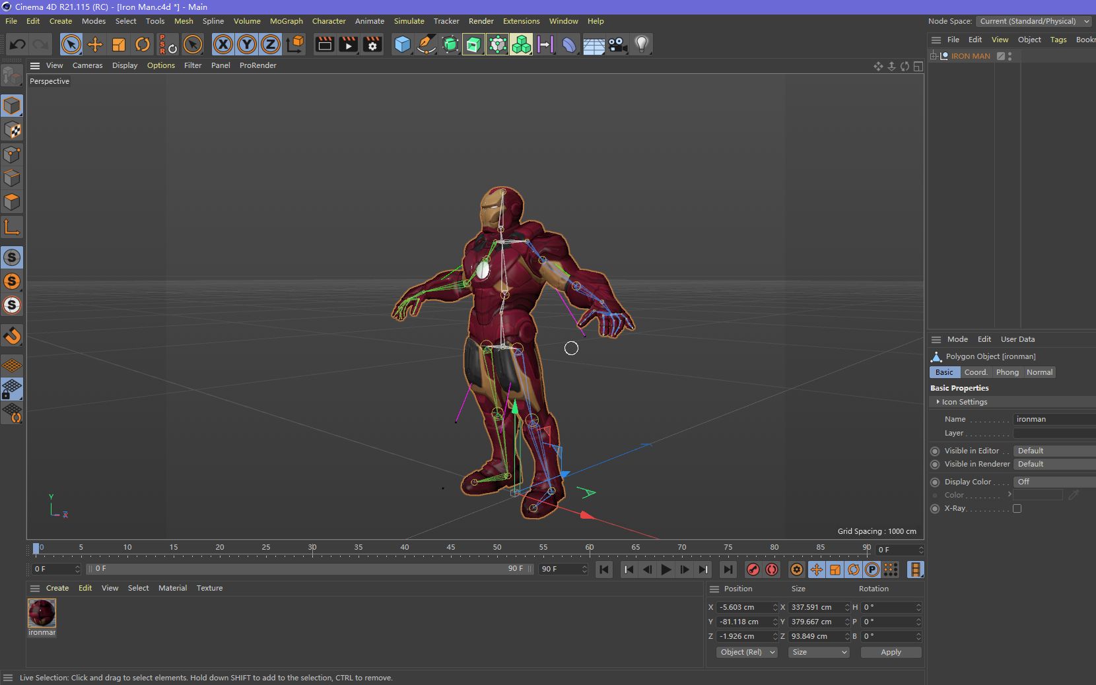The height and width of the screenshot is (685, 1096).
Task: Open Node Space dropdown
Action: [x=1033, y=21]
